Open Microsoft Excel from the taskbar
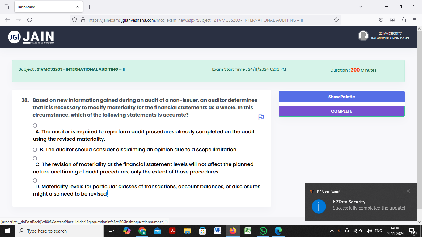Image resolution: width=422 pixels, height=237 pixels. [x=248, y=231]
